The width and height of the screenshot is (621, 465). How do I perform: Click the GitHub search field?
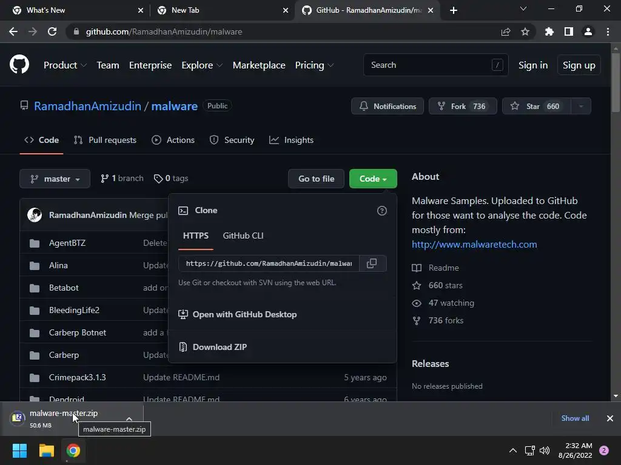(435, 65)
